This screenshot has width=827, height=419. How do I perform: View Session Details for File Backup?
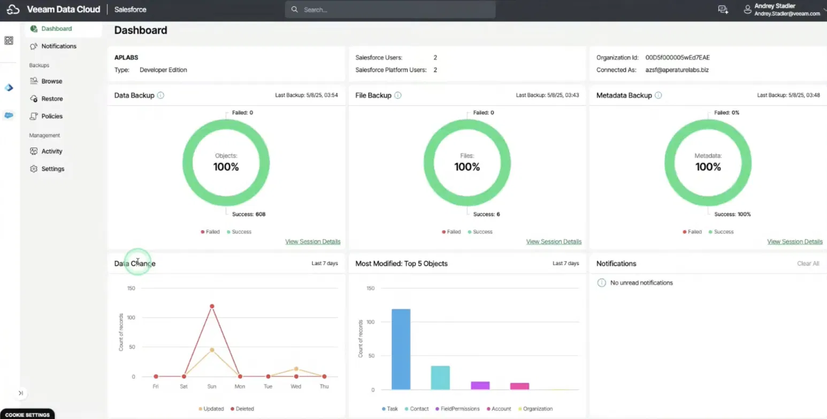[554, 242]
